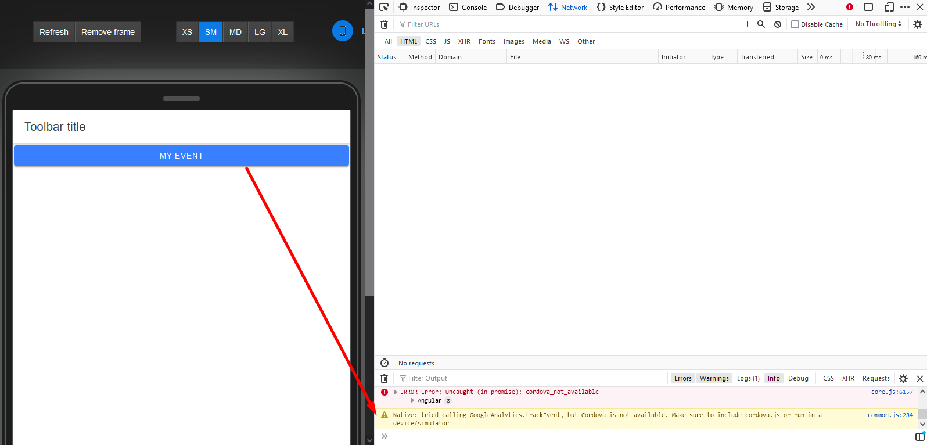Screen dimensions: 927x445
Task: Expand the Angular stack frames group
Action: coord(412,400)
